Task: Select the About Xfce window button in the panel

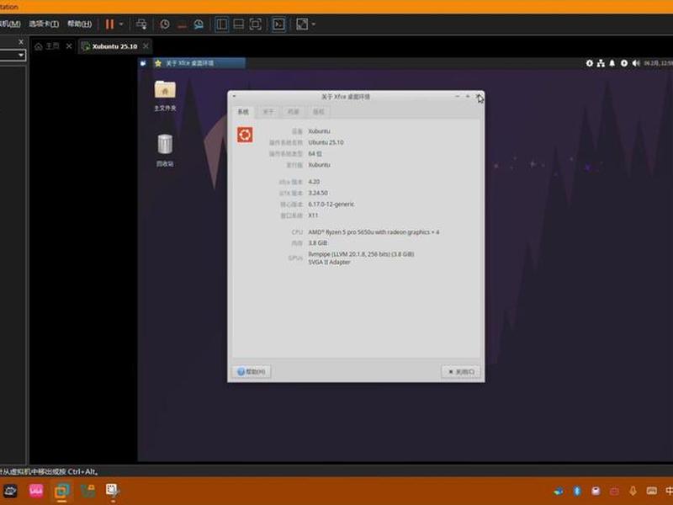Action: [x=199, y=63]
